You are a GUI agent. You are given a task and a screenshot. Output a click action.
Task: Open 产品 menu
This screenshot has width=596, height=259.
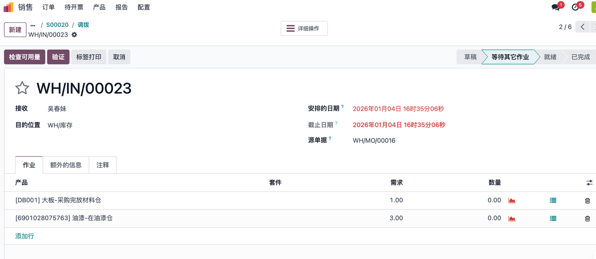click(x=99, y=7)
